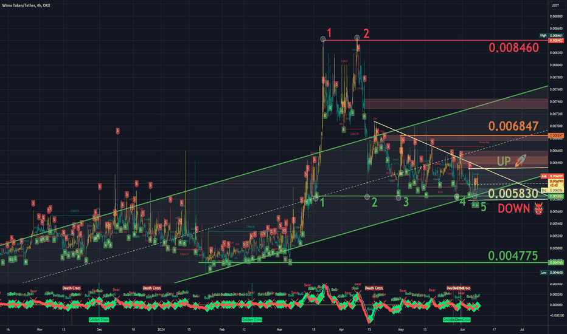The height and width of the screenshot is (334, 567).
Task: Click the May label on time axis
Action: coord(401,329)
